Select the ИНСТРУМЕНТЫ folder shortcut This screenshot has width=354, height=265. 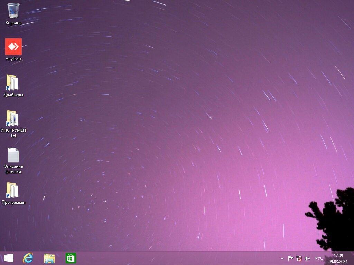point(12,118)
